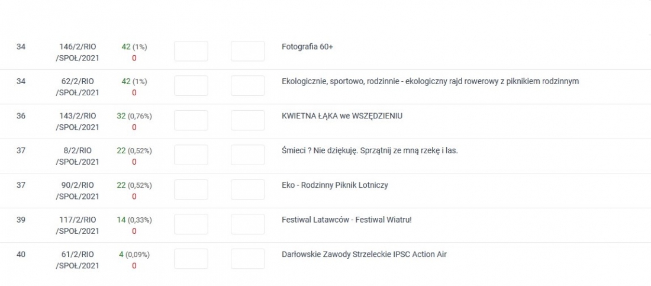
Task: Focus second box in ecological bike rally row
Action: click(247, 86)
